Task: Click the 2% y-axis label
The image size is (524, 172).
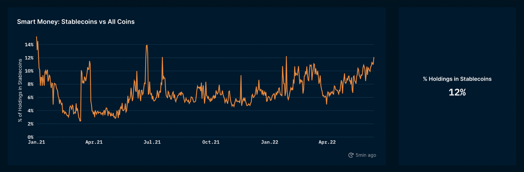Action: click(x=31, y=124)
